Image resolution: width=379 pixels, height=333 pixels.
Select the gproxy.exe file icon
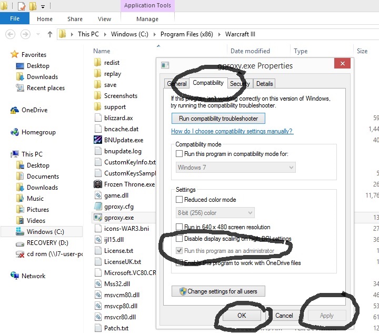pyautogui.click(x=98, y=217)
